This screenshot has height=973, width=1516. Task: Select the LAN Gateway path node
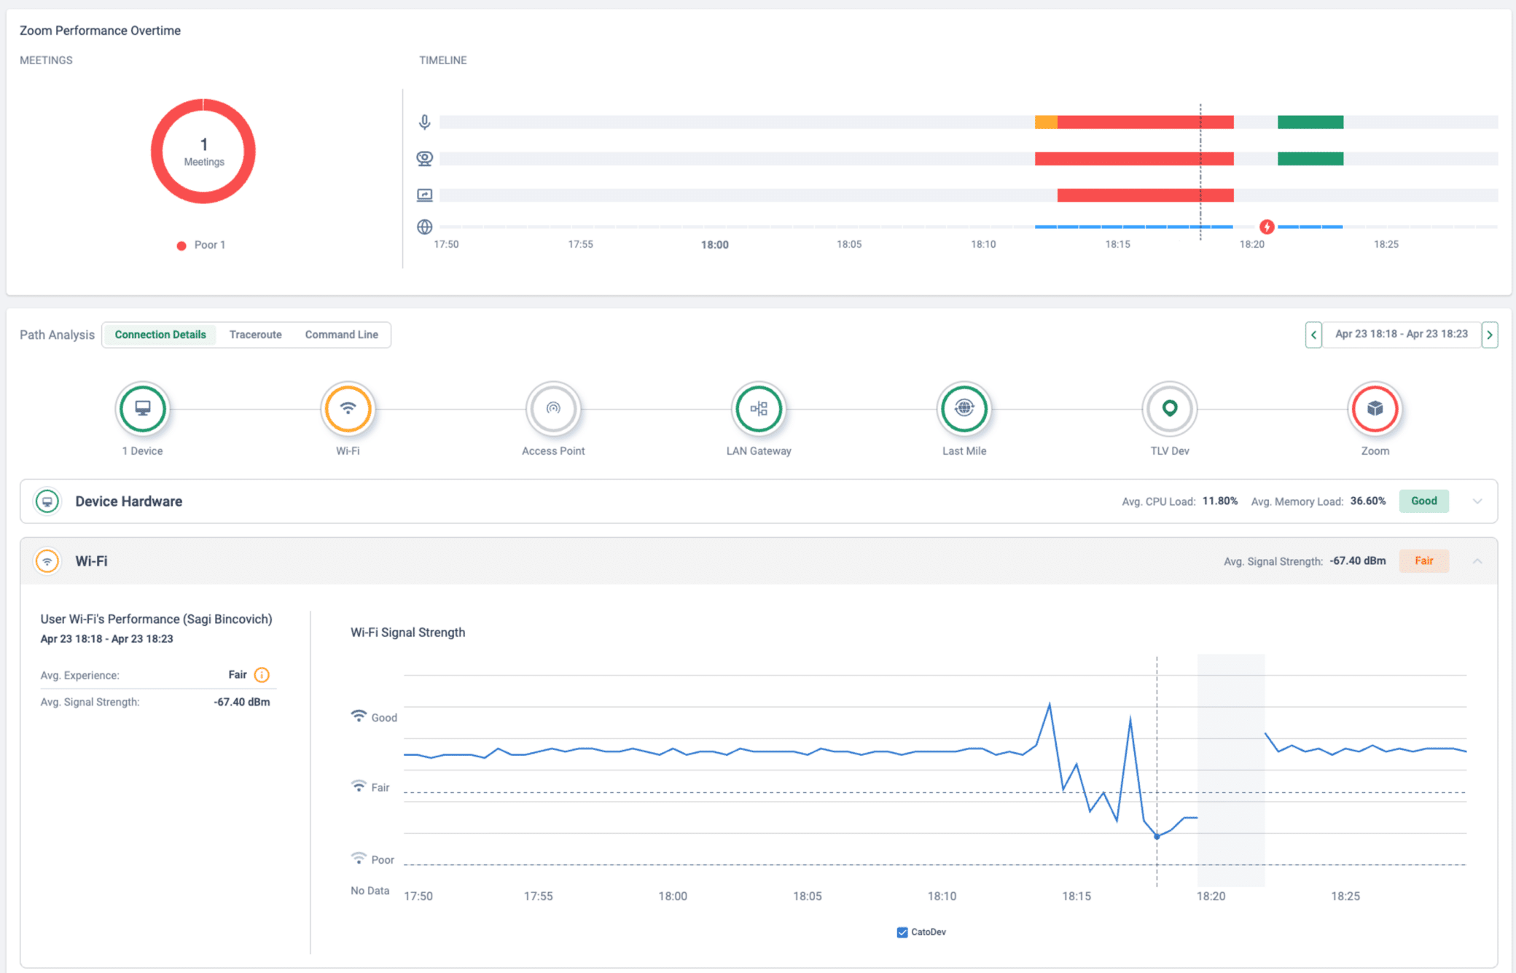759,408
